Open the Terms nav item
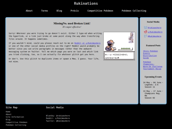The image size is (172, 129). [44, 11]
